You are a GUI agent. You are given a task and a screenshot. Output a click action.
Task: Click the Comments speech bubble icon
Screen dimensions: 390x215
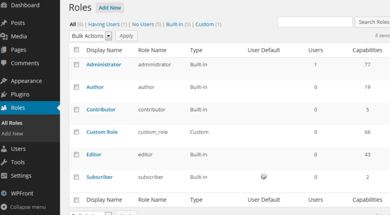(4, 63)
